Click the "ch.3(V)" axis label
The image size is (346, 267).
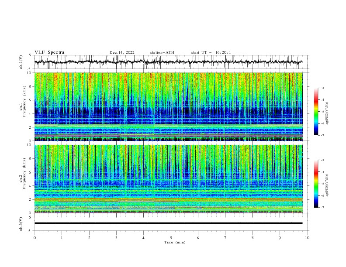(21, 224)
